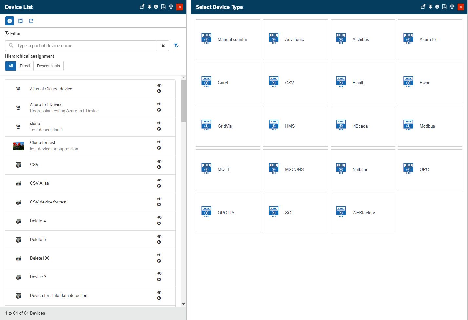Viewport: 468px width, 320px height.
Task: Collapse the Filter section header
Action: point(13,33)
